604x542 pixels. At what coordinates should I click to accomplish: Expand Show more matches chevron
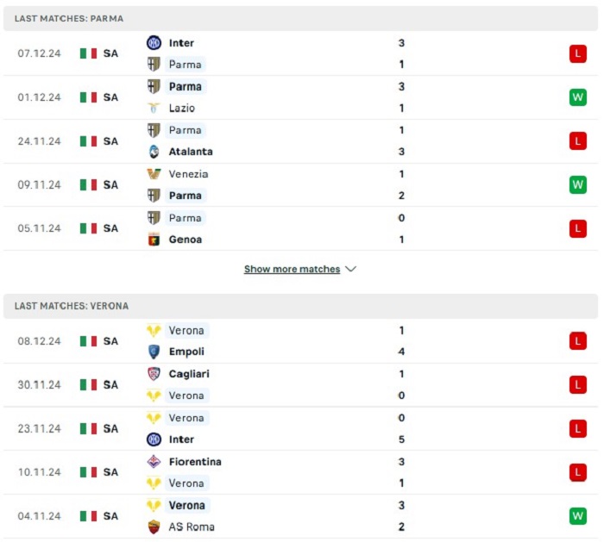350,269
